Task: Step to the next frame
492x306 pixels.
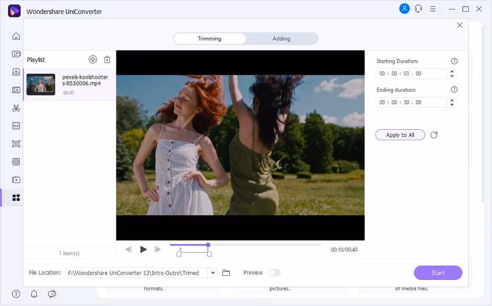Action: point(158,249)
